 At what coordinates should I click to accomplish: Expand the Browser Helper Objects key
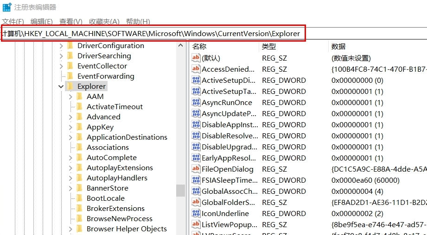pos(70,229)
